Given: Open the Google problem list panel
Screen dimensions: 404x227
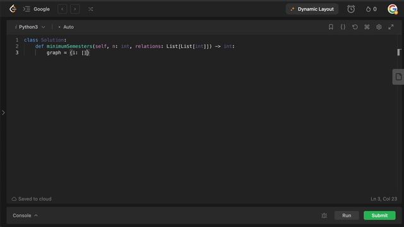Looking at the screenshot, I should click(x=37, y=9).
